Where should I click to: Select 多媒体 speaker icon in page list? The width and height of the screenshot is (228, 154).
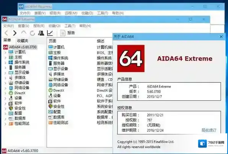point(50,74)
